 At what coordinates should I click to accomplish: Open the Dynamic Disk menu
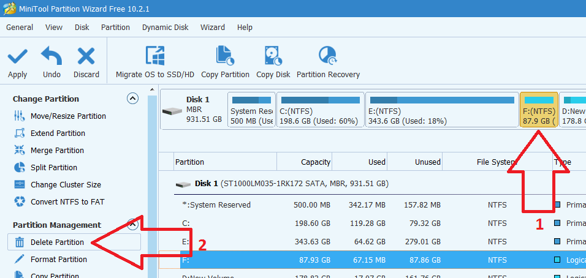point(165,27)
